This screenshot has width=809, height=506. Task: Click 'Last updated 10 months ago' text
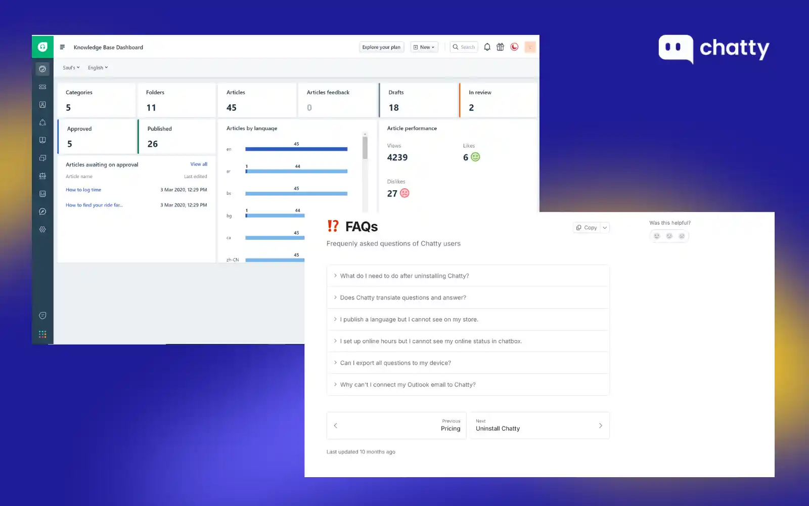click(361, 452)
